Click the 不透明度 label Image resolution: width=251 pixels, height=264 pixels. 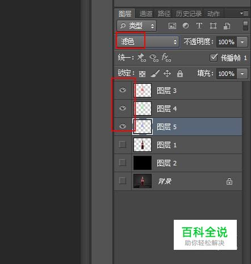point(199,41)
